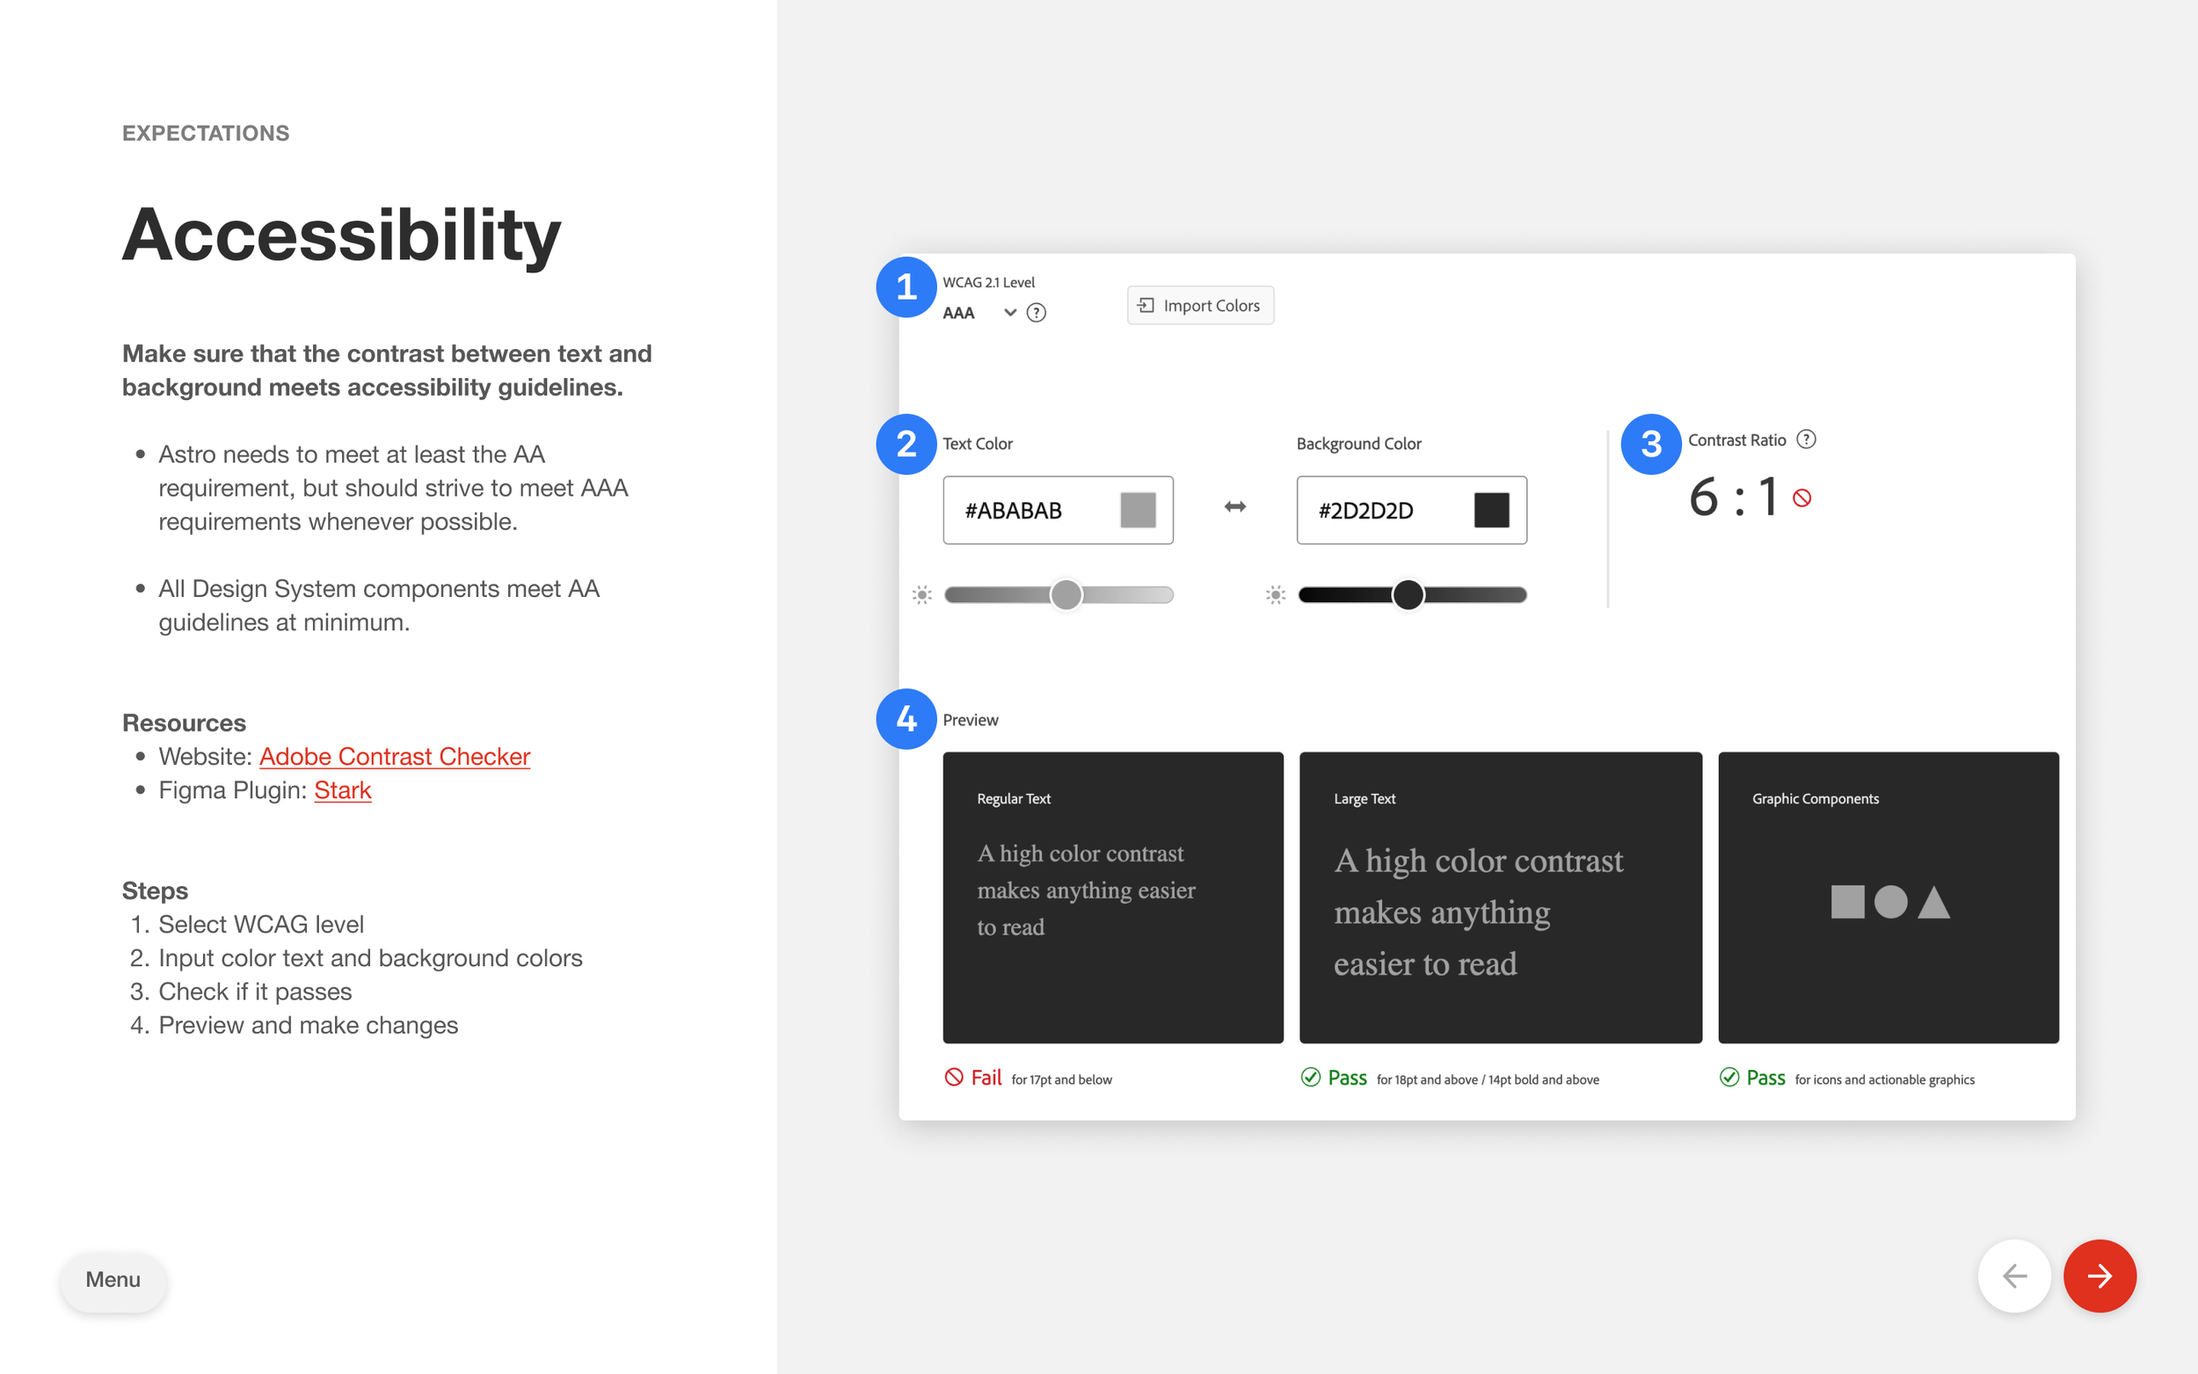Open the Stark Figma plugin link
Image resolution: width=2198 pixels, height=1374 pixels.
click(343, 789)
